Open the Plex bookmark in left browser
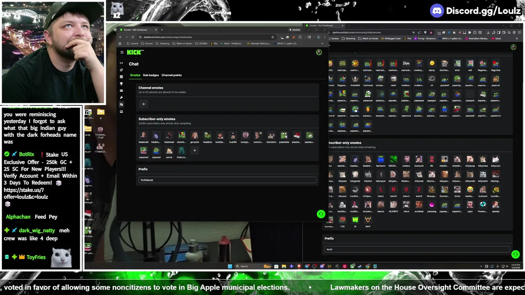This screenshot has height=295, width=525. tap(214, 43)
